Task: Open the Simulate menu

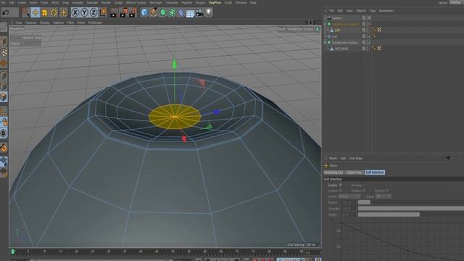Action: point(92,3)
